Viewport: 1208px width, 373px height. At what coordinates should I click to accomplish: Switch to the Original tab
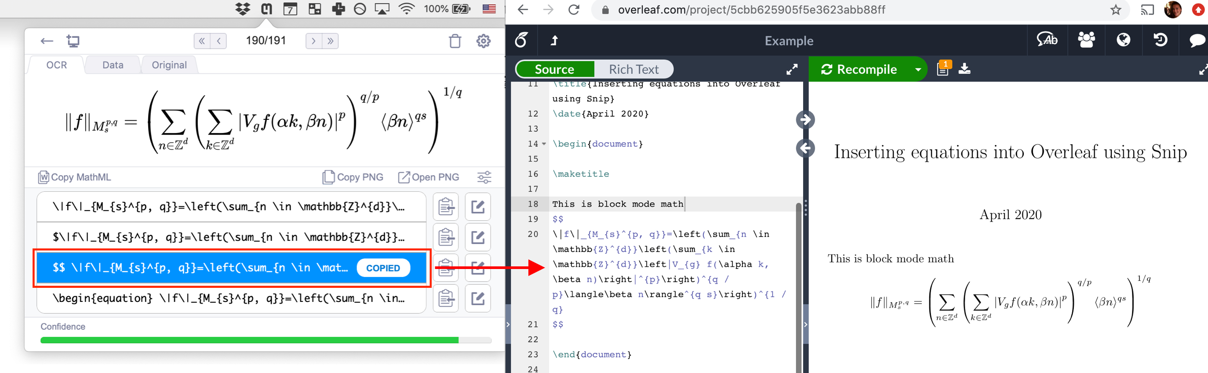pyautogui.click(x=169, y=65)
